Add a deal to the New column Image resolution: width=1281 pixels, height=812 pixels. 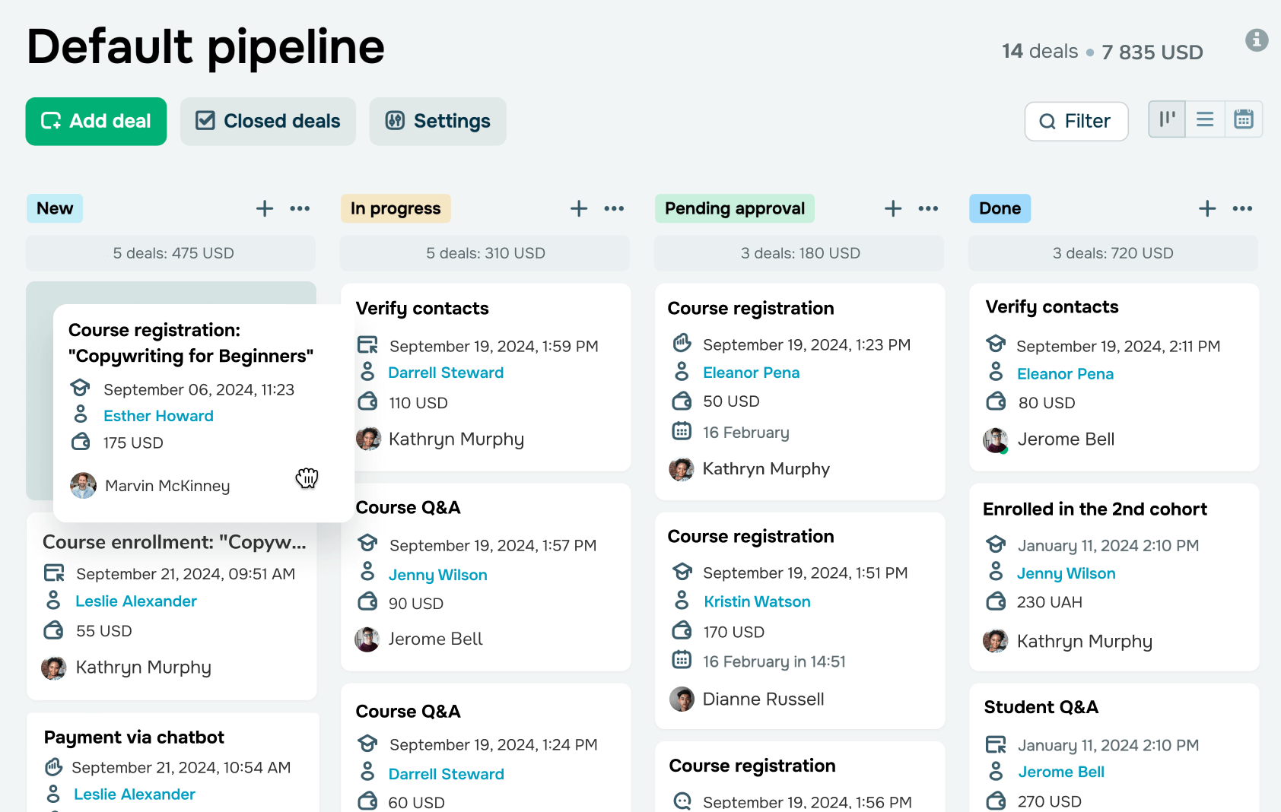point(265,208)
